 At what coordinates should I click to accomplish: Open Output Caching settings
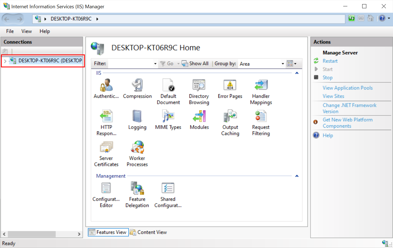[230, 123]
